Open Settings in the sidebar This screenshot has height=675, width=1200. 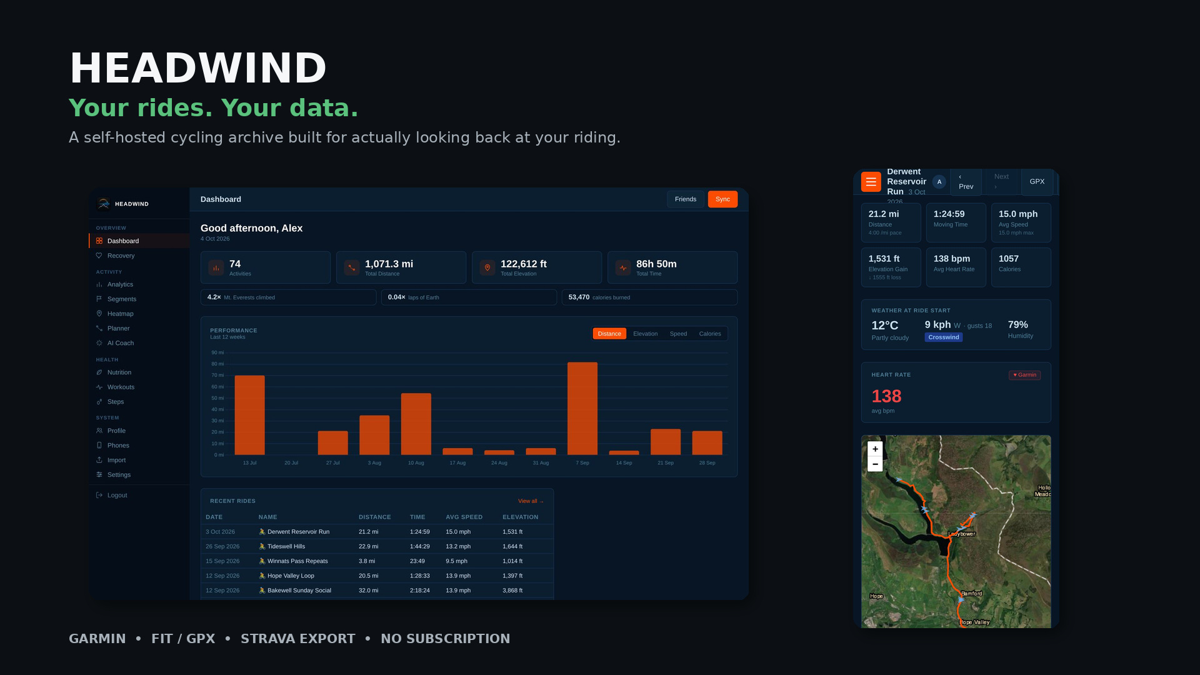139,475
